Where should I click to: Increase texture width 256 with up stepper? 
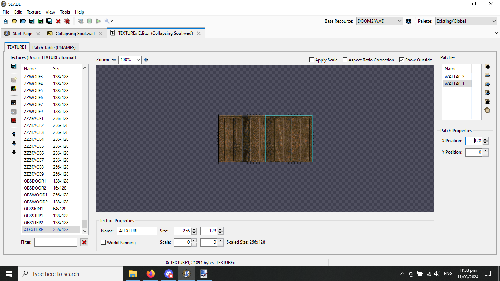click(x=194, y=229)
